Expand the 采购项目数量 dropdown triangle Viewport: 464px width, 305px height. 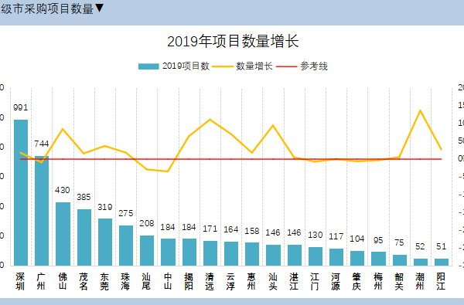pos(100,8)
